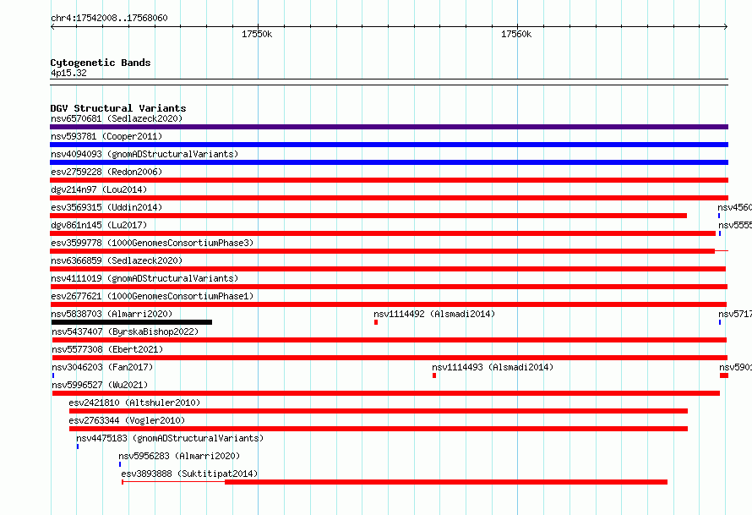
Task: Click the tiny blue nsv4475183 marker
Action: click(77, 447)
